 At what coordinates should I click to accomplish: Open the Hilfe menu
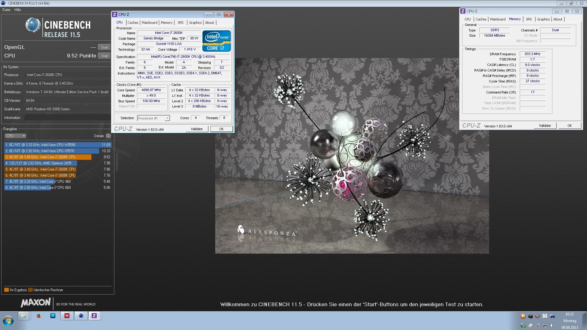coord(18,10)
